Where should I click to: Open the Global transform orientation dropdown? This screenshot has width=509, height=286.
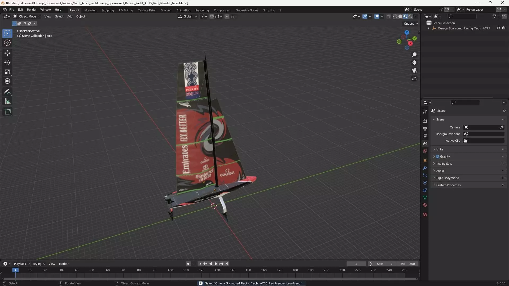pyautogui.click(x=188, y=16)
